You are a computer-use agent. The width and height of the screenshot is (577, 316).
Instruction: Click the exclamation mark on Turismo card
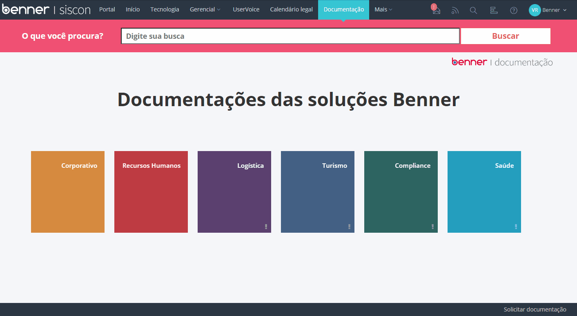(349, 227)
